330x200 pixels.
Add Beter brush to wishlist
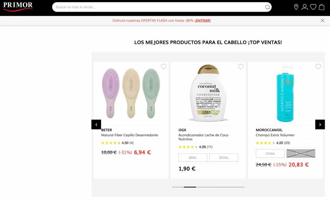163,66
